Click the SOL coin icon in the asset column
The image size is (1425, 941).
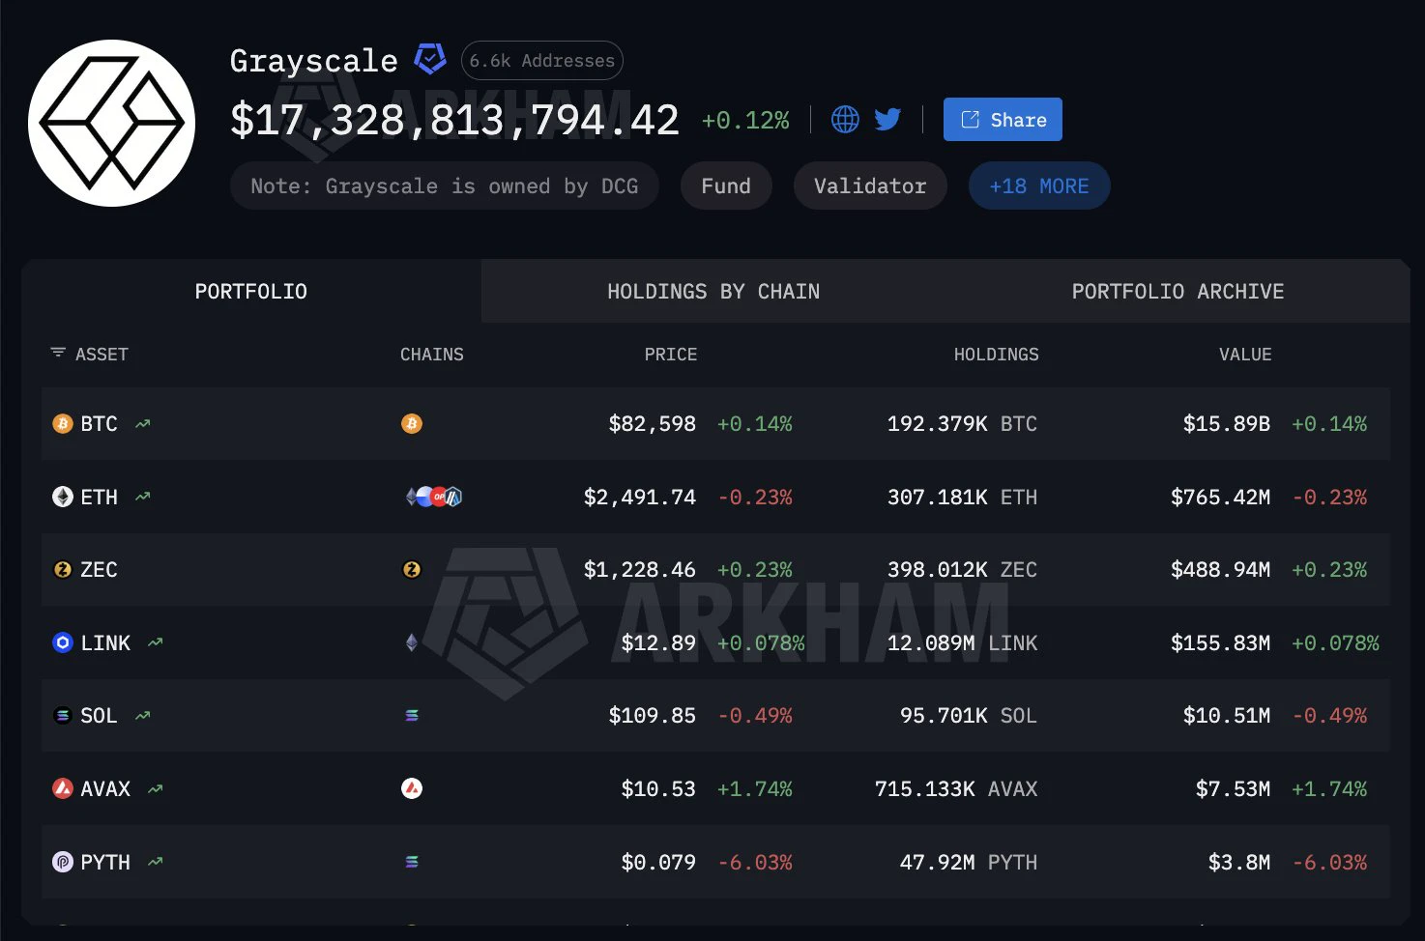pos(63,716)
